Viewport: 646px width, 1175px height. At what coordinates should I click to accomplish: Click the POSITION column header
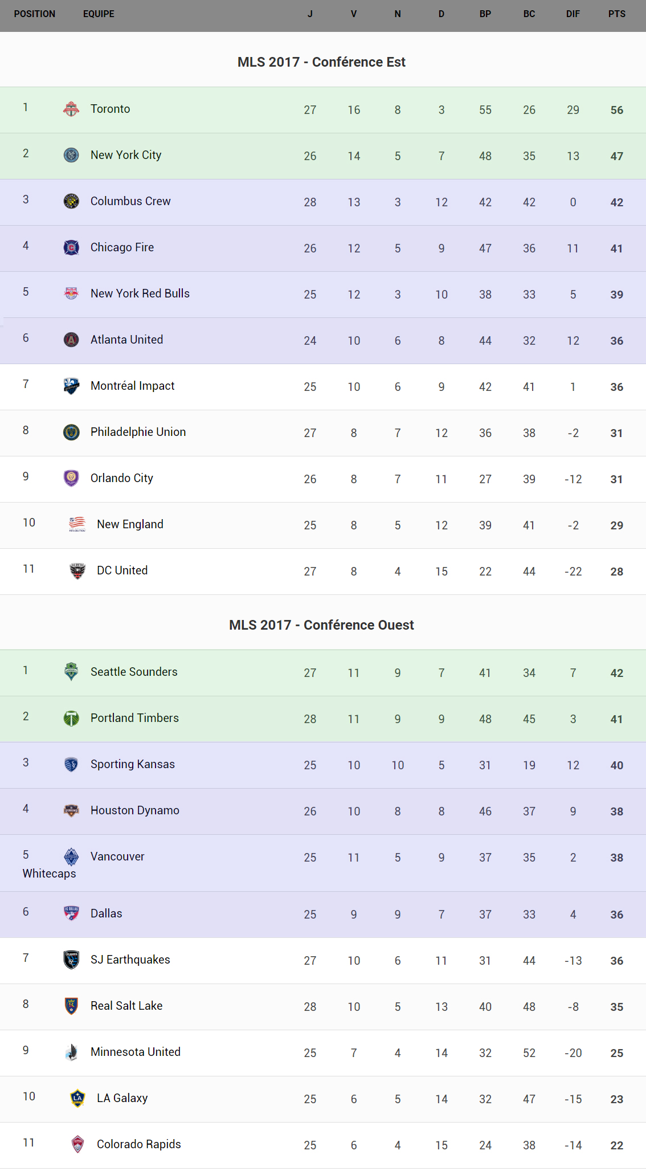point(35,14)
